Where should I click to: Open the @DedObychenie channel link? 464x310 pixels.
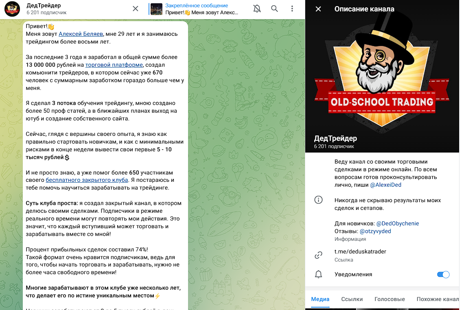tap(397, 224)
